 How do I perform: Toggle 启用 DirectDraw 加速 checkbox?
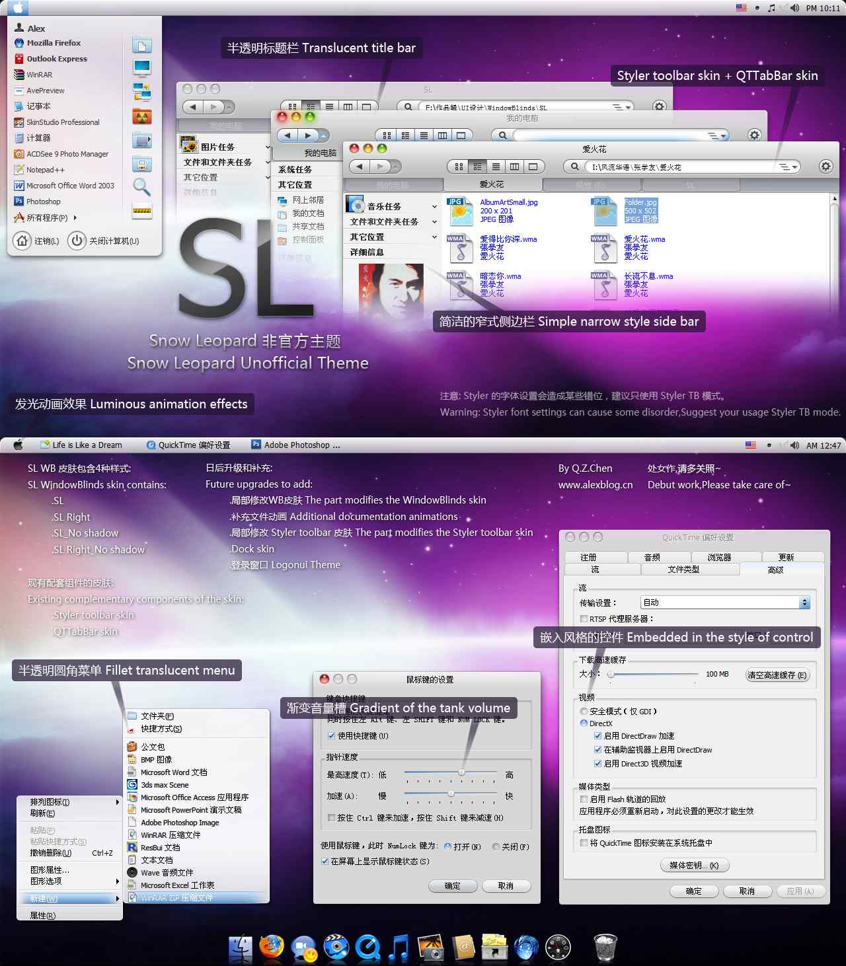click(597, 735)
